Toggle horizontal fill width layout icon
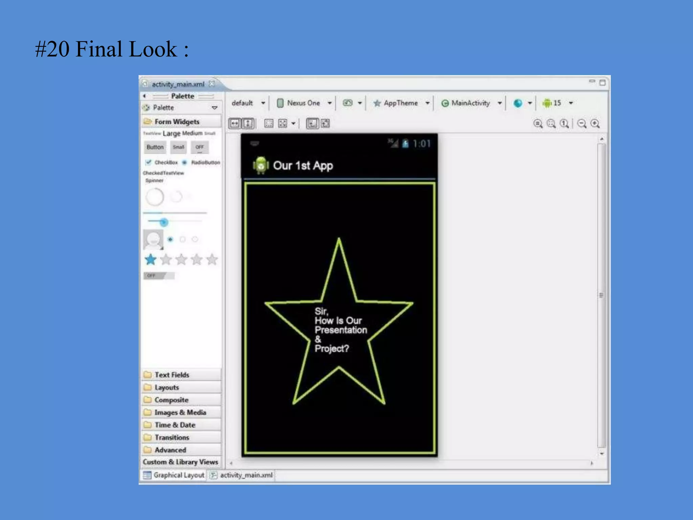The height and width of the screenshot is (520, 693). coord(234,124)
